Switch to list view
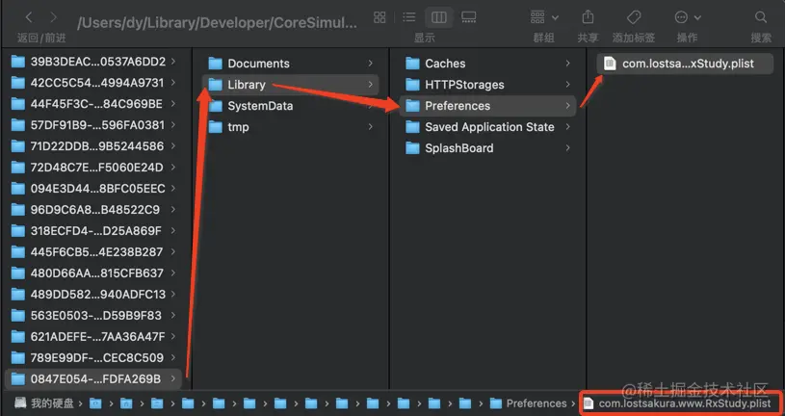 pos(408,17)
